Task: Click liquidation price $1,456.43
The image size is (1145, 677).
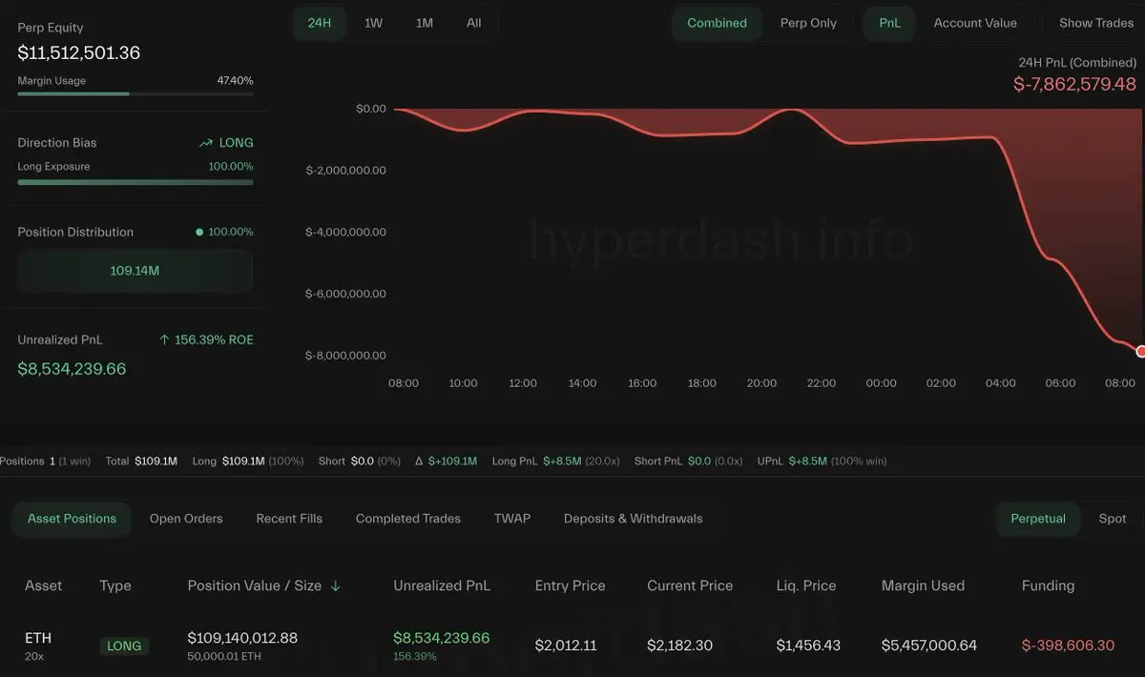Action: pos(808,646)
